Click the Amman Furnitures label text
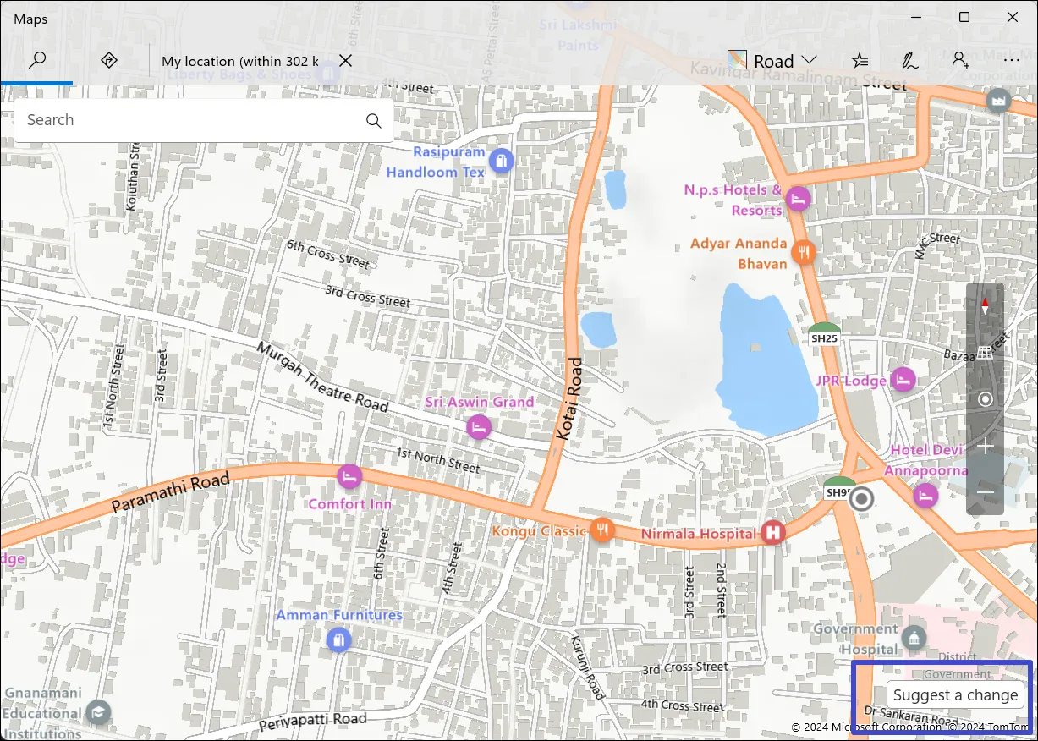1038x741 pixels. 339,615
